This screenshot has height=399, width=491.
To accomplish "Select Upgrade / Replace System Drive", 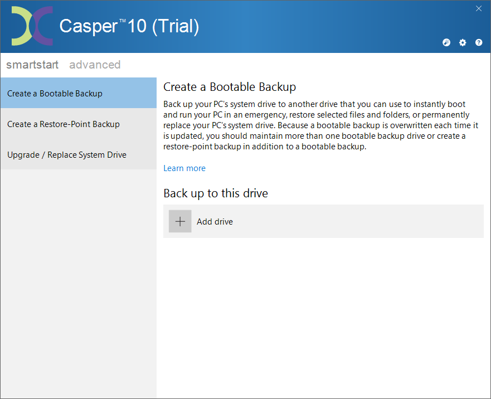I will 79,155.
